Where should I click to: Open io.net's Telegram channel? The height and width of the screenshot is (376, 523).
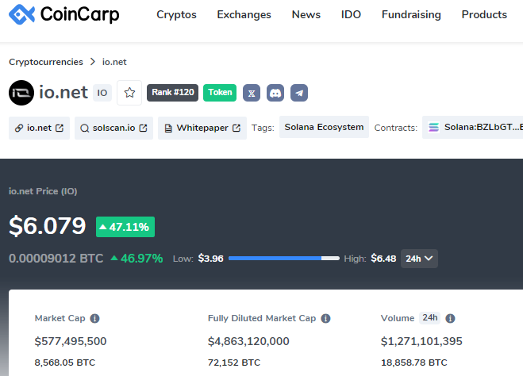coord(299,93)
